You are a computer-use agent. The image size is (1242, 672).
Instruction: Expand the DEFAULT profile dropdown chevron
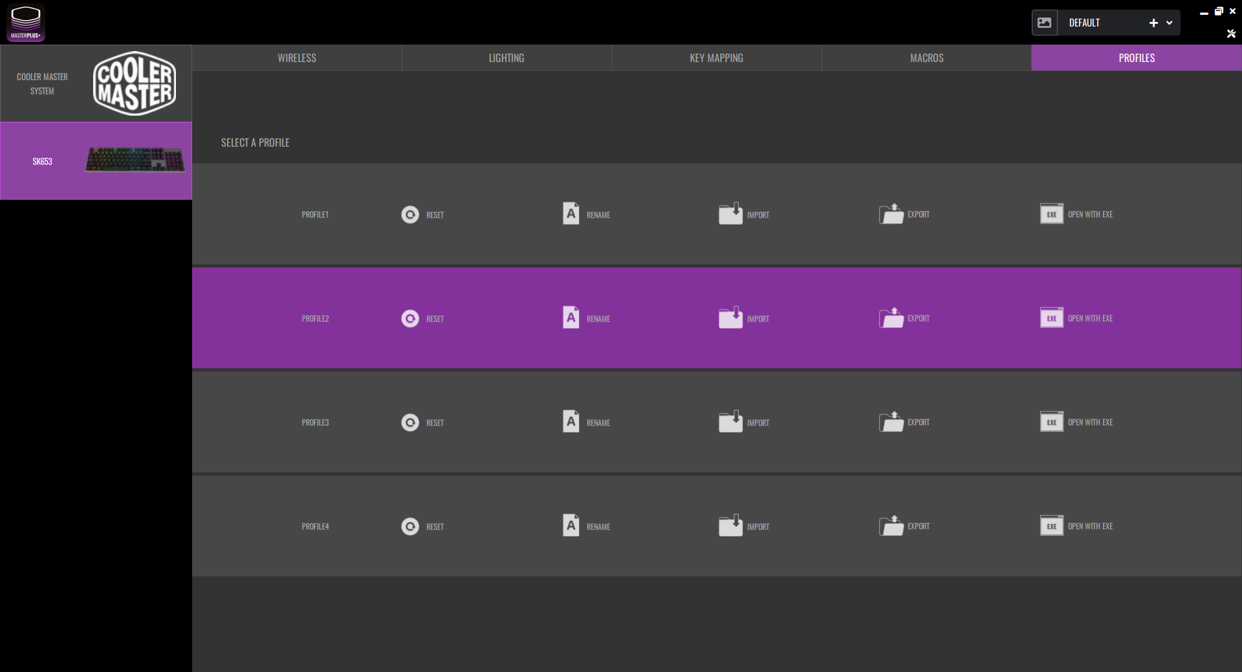click(1170, 23)
